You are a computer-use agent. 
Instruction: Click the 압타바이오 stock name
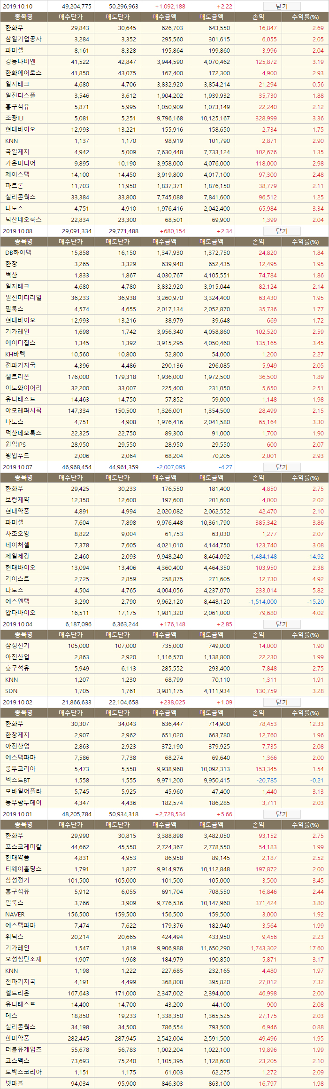coord(20,613)
